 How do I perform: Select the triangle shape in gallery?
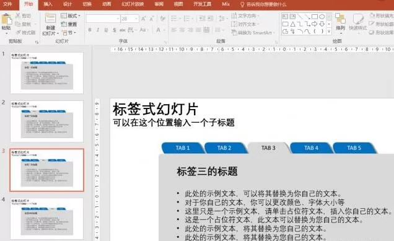[293, 24]
